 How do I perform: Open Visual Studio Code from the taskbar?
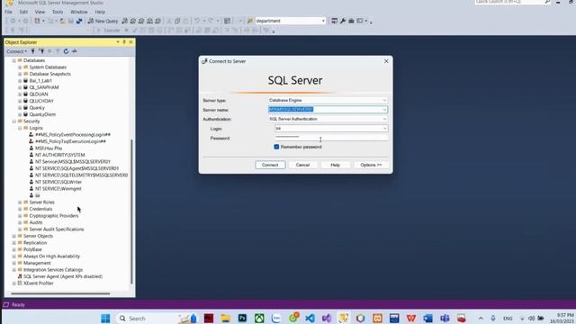pos(310,318)
